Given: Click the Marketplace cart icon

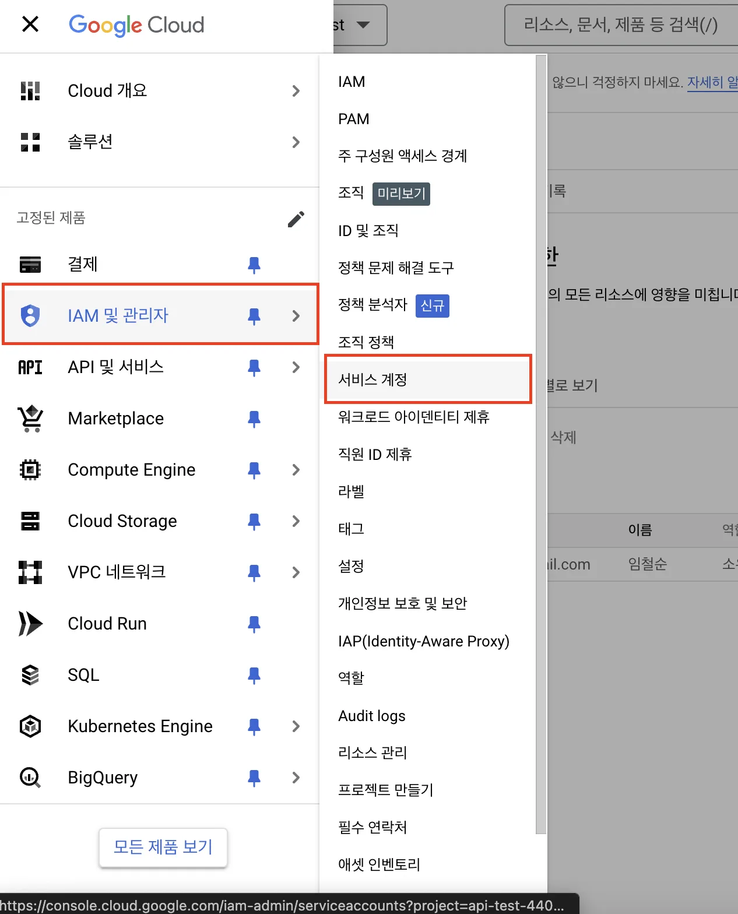Looking at the screenshot, I should point(30,418).
